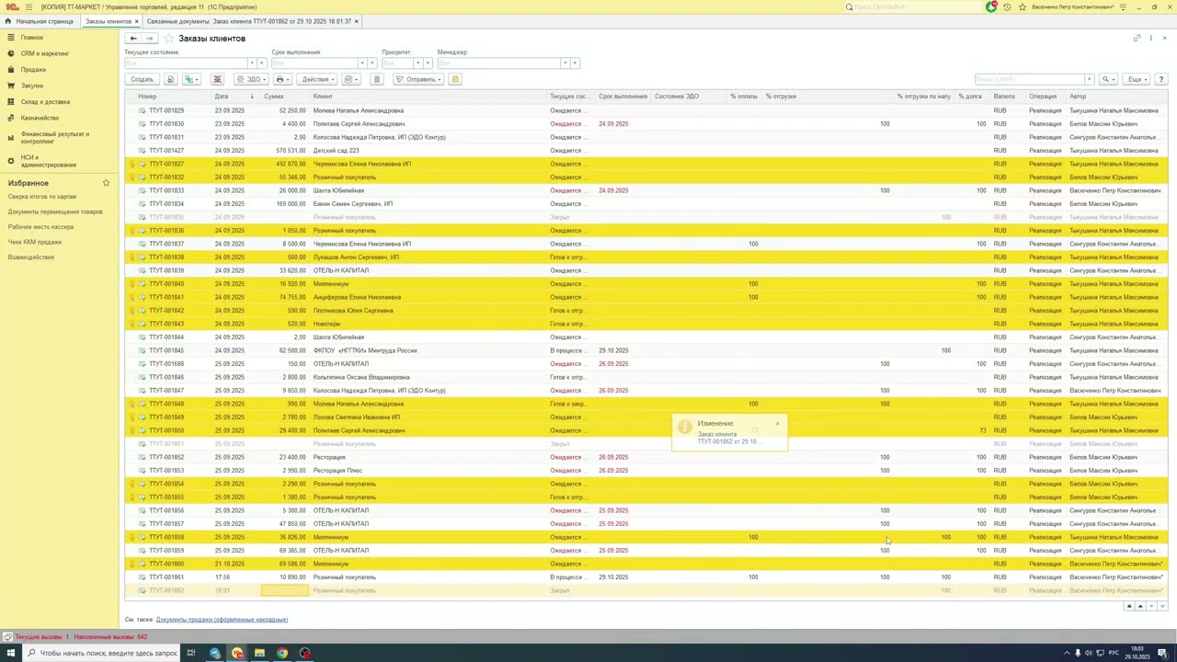Image resolution: width=1177 pixels, height=662 pixels.
Task: Open the create-based-on dropdown icon in toolbar
Action: tap(190, 79)
